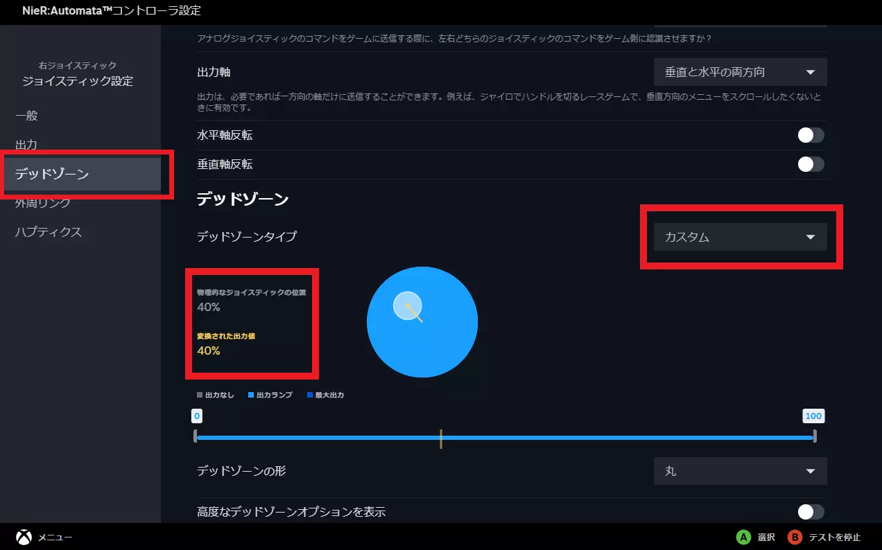
Task: Click the left deadzone slider handle at 0
Action: point(197,436)
